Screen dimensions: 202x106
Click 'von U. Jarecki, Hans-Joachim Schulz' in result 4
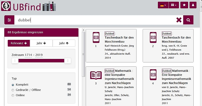coord(174,89)
